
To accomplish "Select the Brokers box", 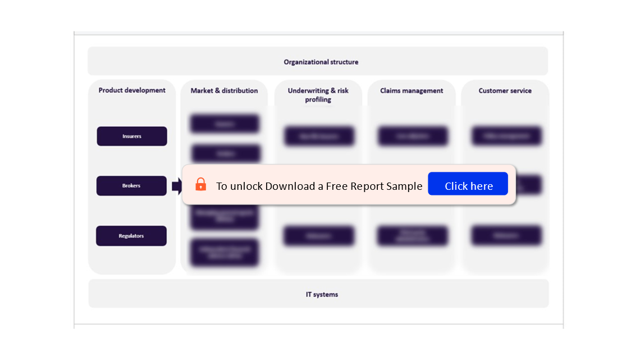I will point(131,186).
